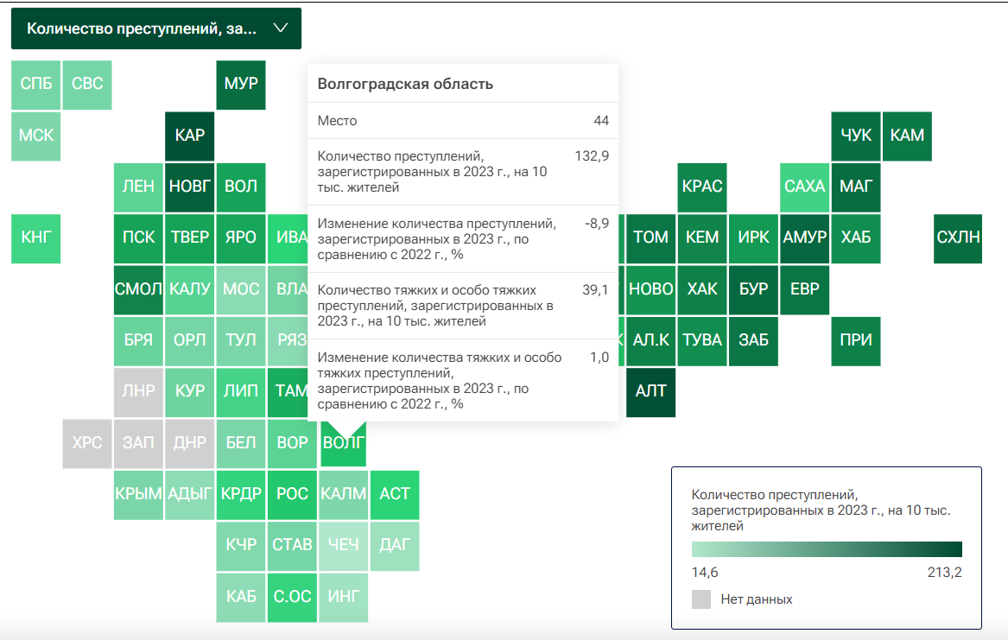Select the СХЛН region tile
Screen dimensions: 1008x640
958,238
